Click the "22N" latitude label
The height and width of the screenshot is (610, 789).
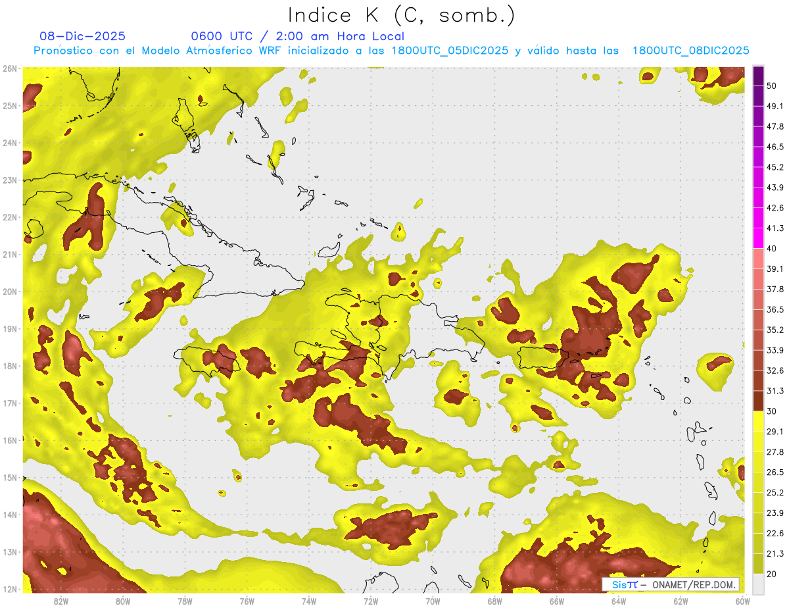click(x=10, y=217)
